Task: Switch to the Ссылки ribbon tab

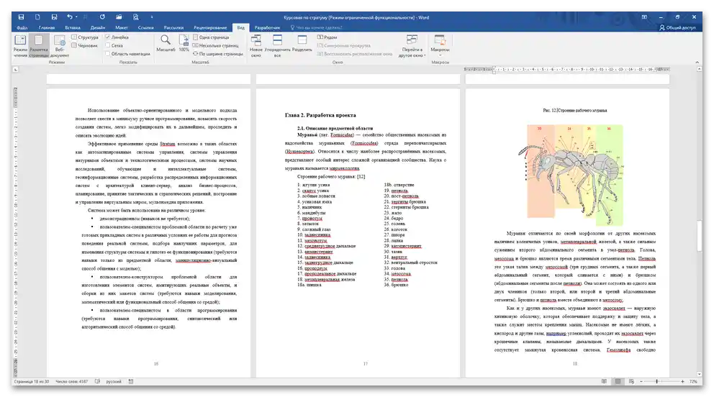Action: (145, 28)
